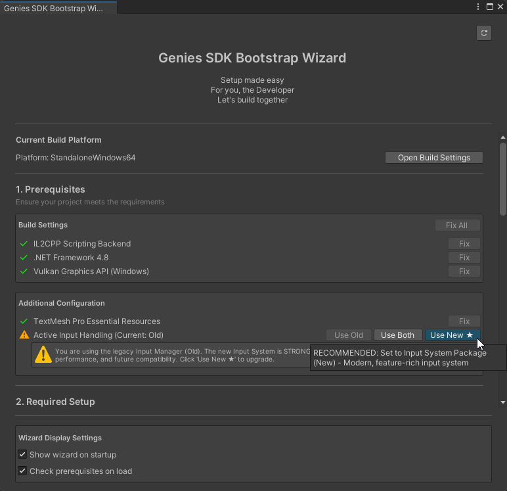507x491 pixels.
Task: Click the vertical scrollbar thumb
Action: tap(503, 177)
